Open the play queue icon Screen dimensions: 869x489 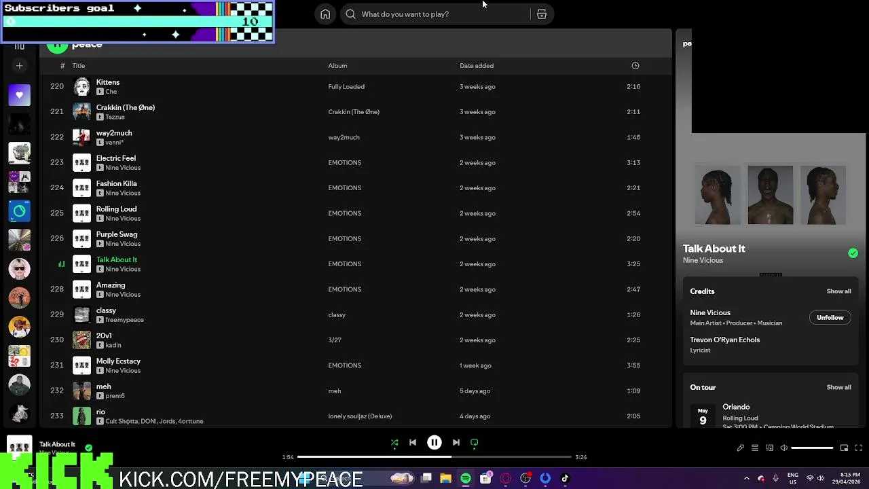click(755, 448)
